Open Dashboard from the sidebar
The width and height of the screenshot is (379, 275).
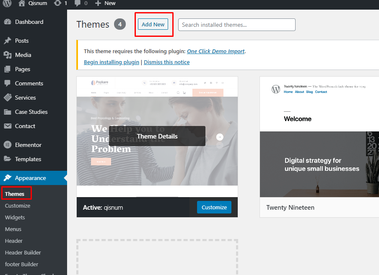pos(29,22)
